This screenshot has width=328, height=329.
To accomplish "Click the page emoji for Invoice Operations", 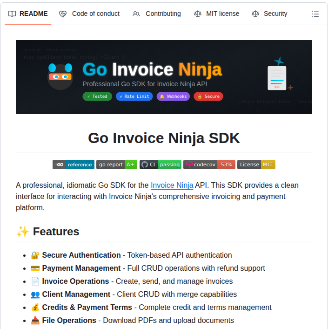I will (x=35, y=281).
